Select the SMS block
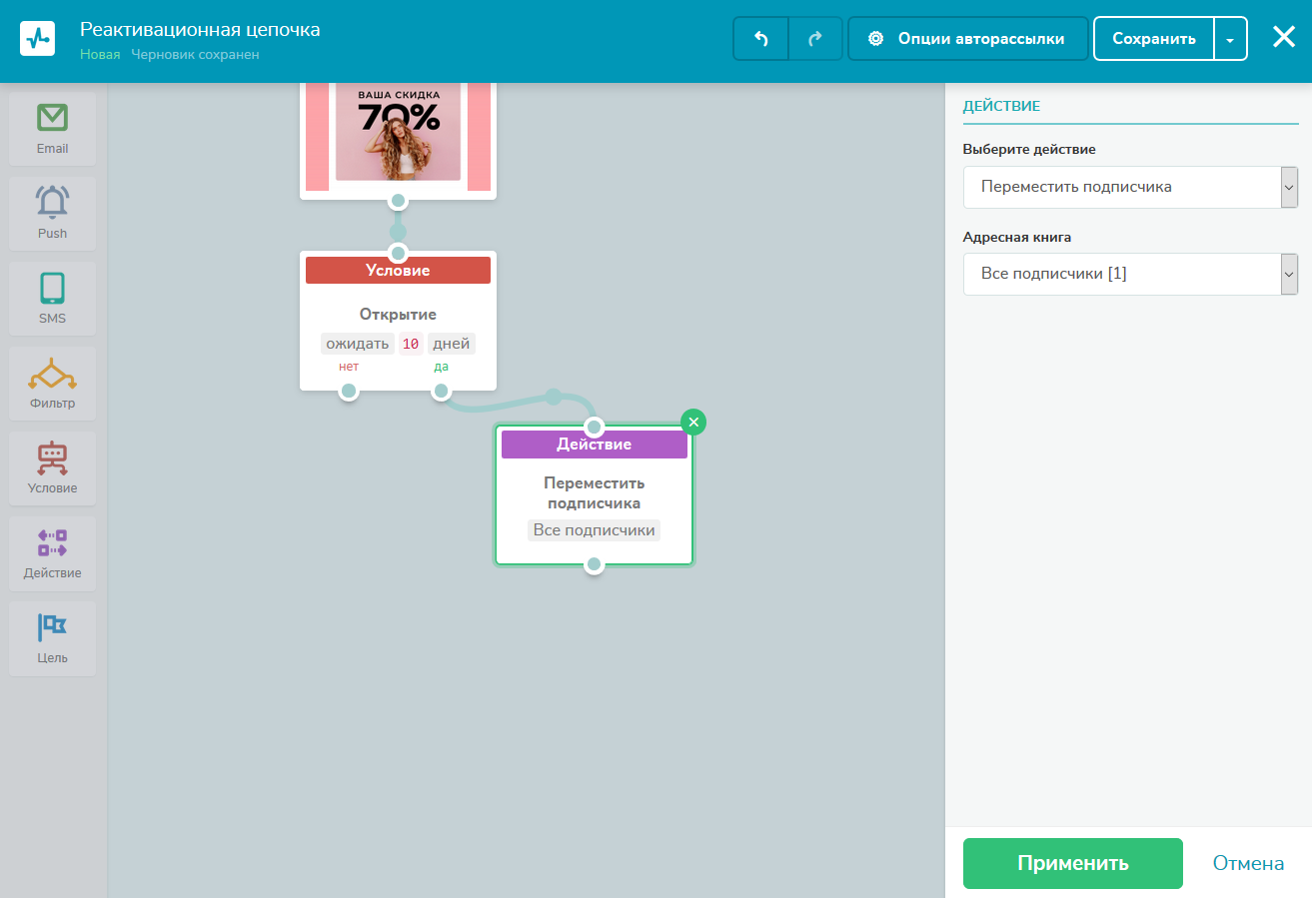This screenshot has width=1312, height=898. pyautogui.click(x=53, y=299)
